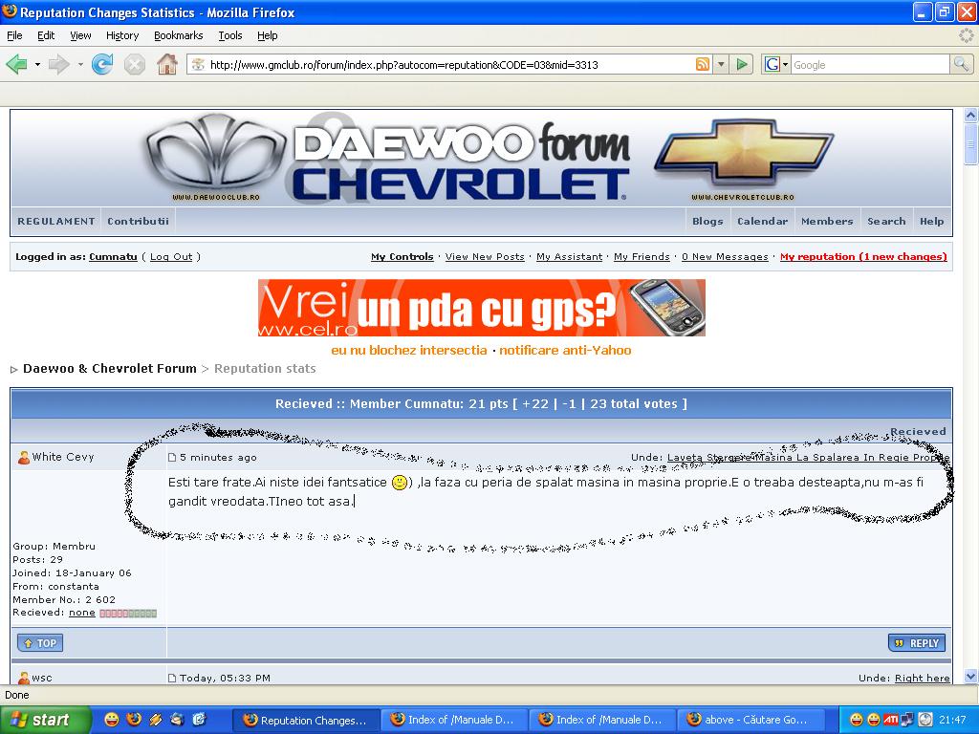Open the Tools menu
Image resolution: width=979 pixels, height=734 pixels.
click(229, 35)
